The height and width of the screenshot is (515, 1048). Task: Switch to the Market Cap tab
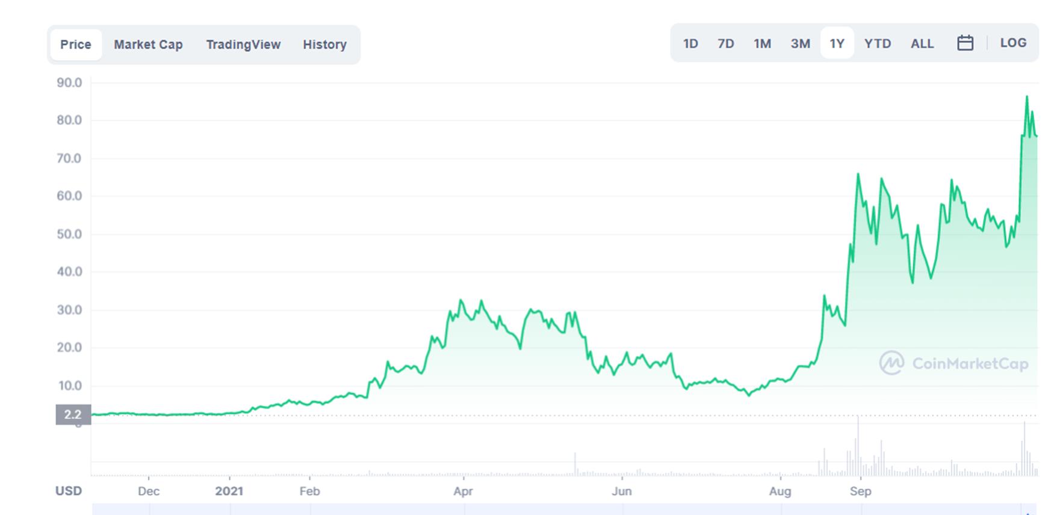click(148, 45)
